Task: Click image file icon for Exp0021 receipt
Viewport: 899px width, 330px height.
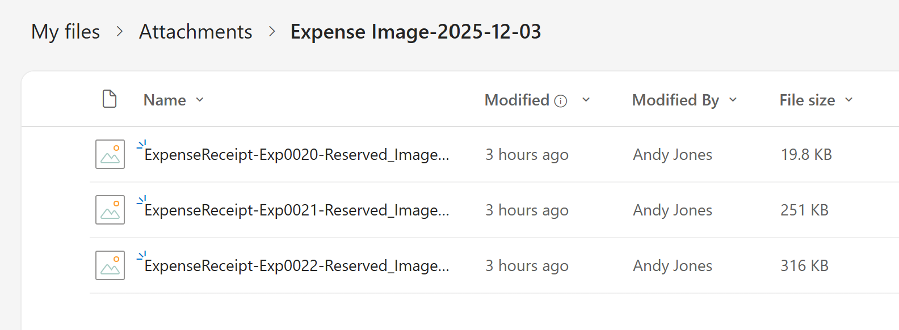Action: pyautogui.click(x=110, y=210)
